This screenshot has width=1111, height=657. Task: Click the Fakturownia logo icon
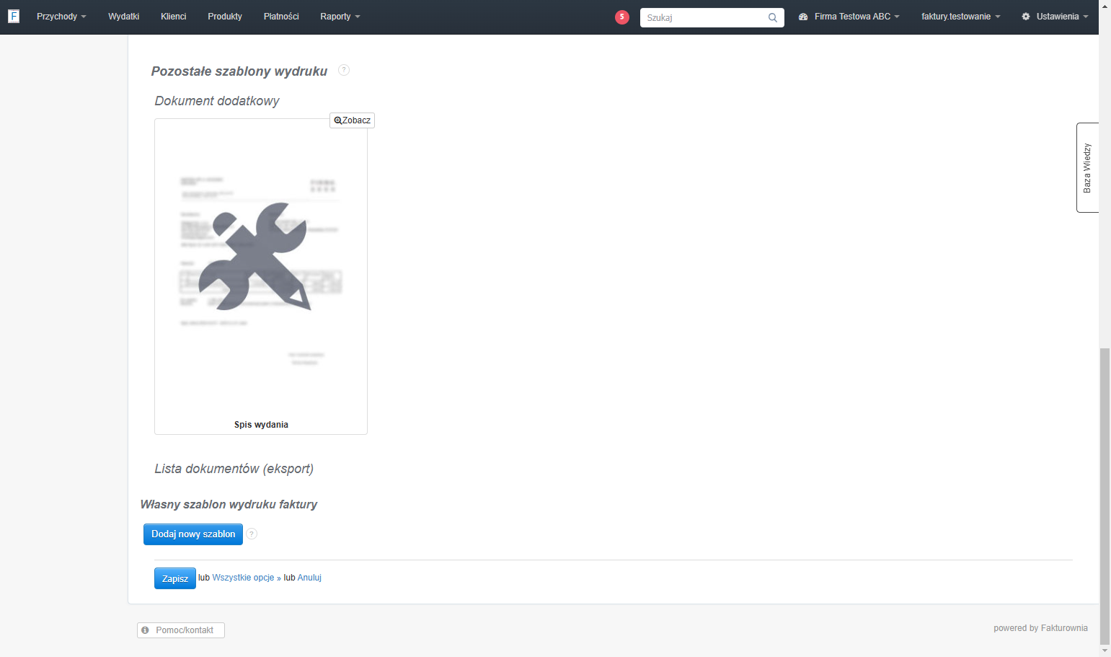tap(14, 16)
